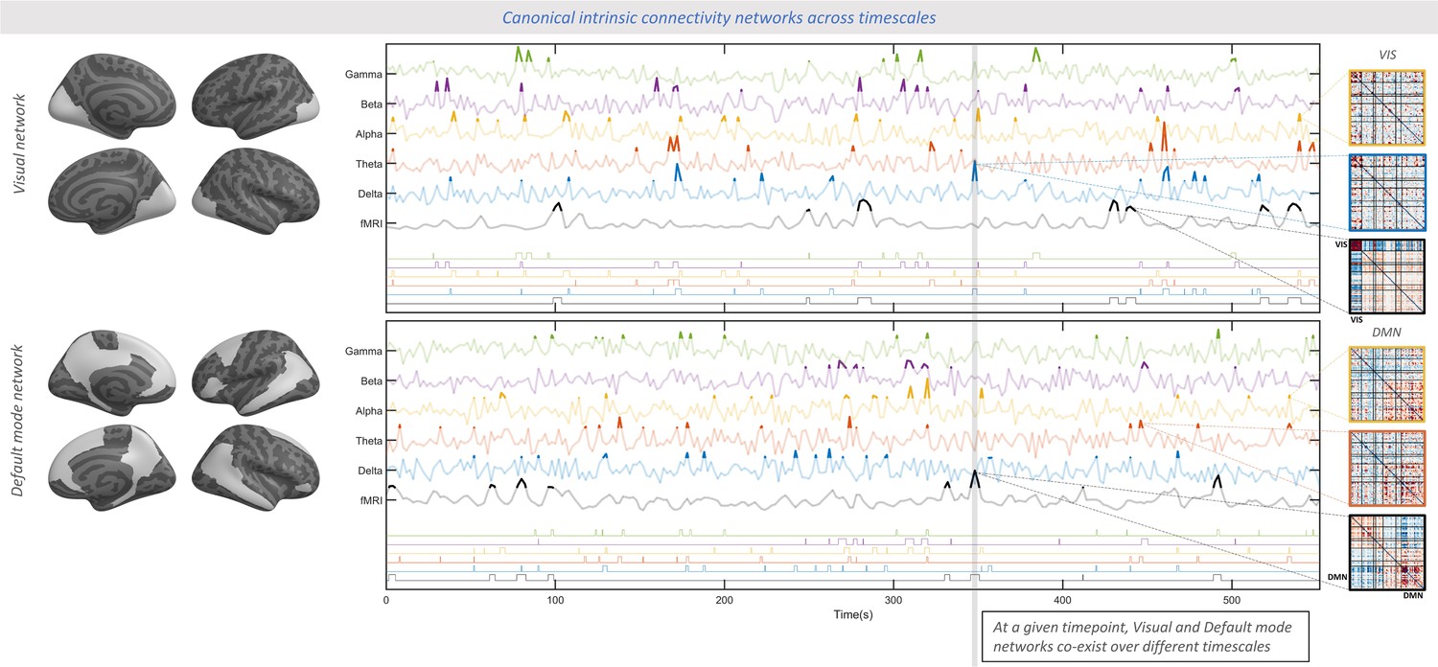The height and width of the screenshot is (667, 1438).
Task: Open the orange-bordered DMN connectivity matrix
Action: pos(1386,468)
